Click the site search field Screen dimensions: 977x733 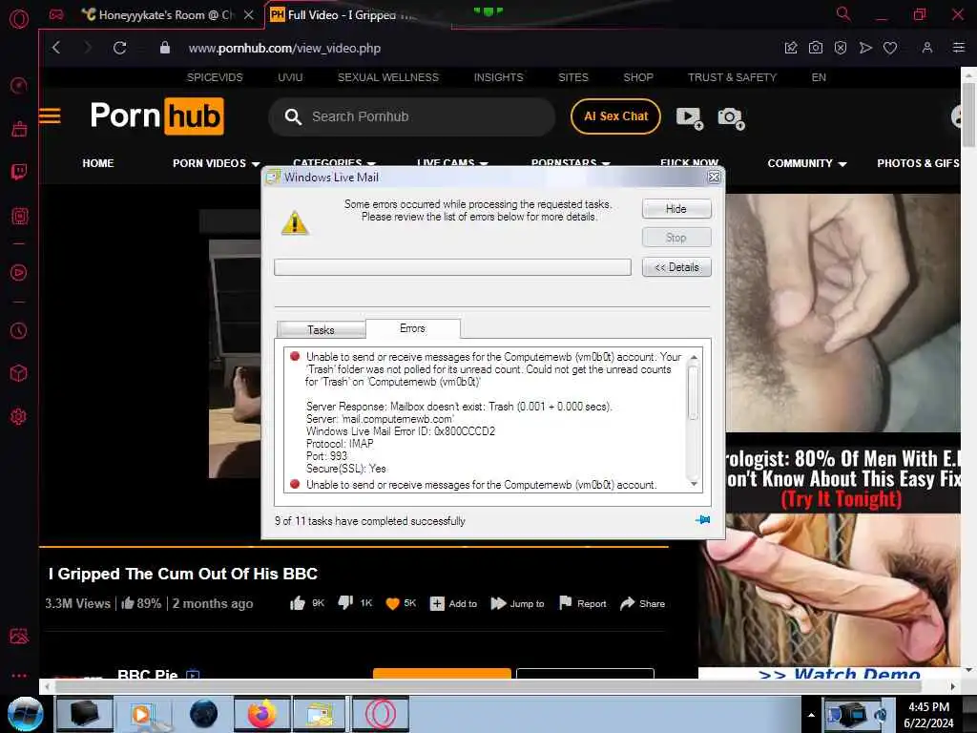(412, 116)
